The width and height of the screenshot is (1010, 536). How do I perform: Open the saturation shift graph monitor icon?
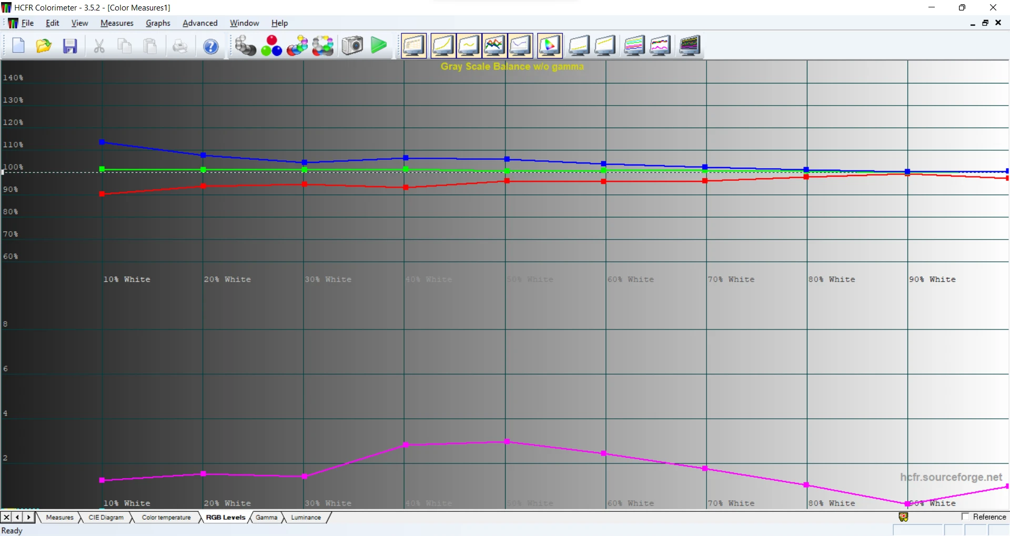click(660, 46)
